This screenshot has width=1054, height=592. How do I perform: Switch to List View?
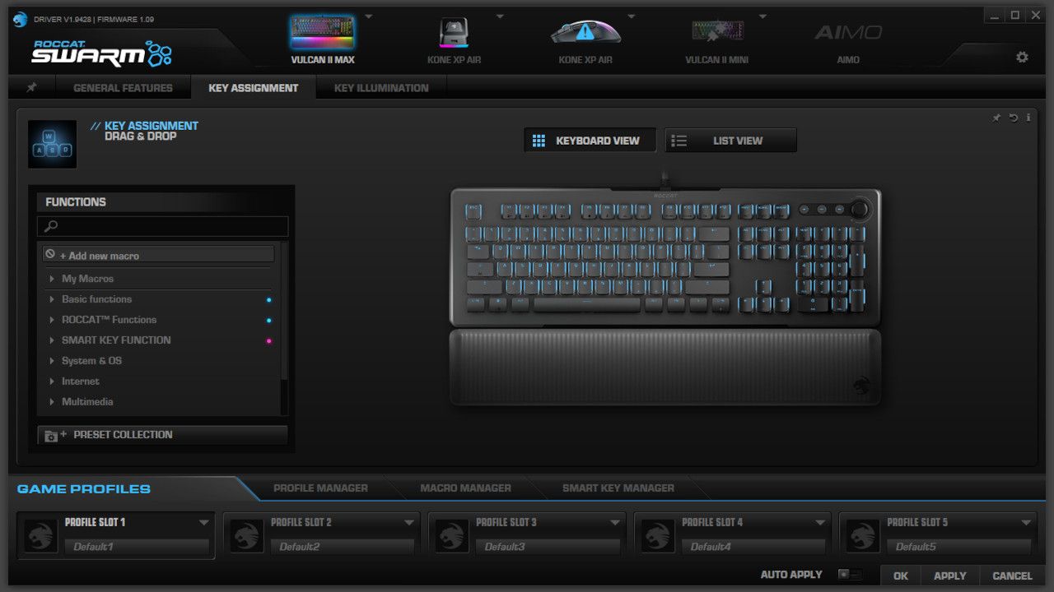[731, 141]
